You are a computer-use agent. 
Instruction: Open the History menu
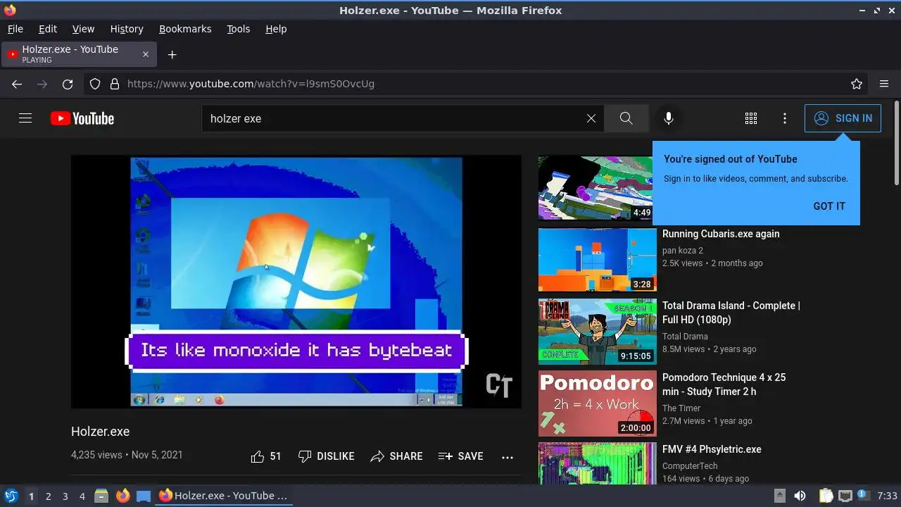(127, 29)
